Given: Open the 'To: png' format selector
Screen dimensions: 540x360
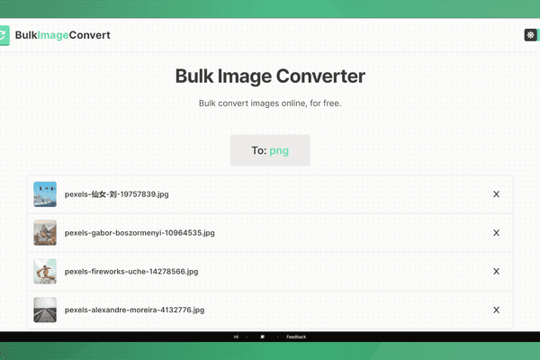Looking at the screenshot, I should (270, 150).
